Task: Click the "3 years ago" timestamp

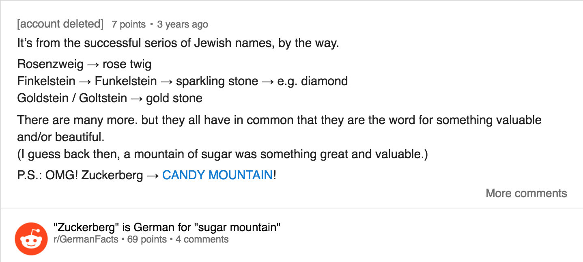Action: pyautogui.click(x=183, y=24)
